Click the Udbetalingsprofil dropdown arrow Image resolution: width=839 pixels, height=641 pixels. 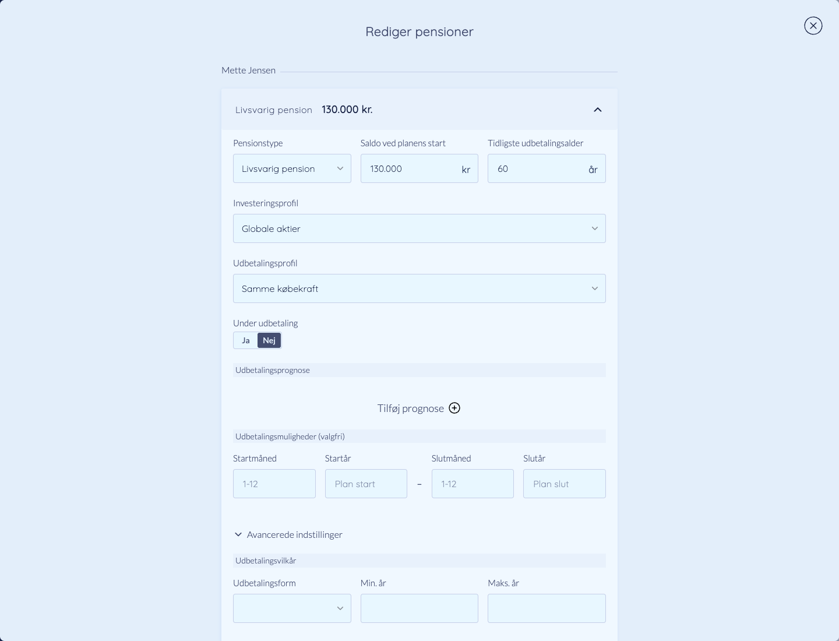click(x=595, y=288)
